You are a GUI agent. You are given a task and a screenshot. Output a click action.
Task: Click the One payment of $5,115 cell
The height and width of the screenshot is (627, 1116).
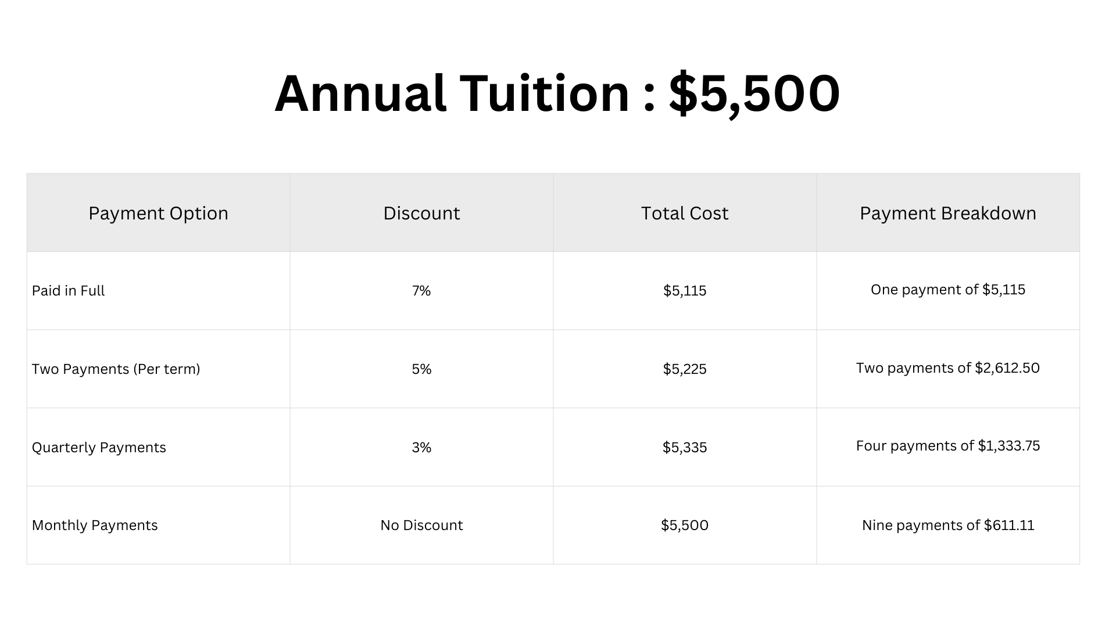(947, 290)
